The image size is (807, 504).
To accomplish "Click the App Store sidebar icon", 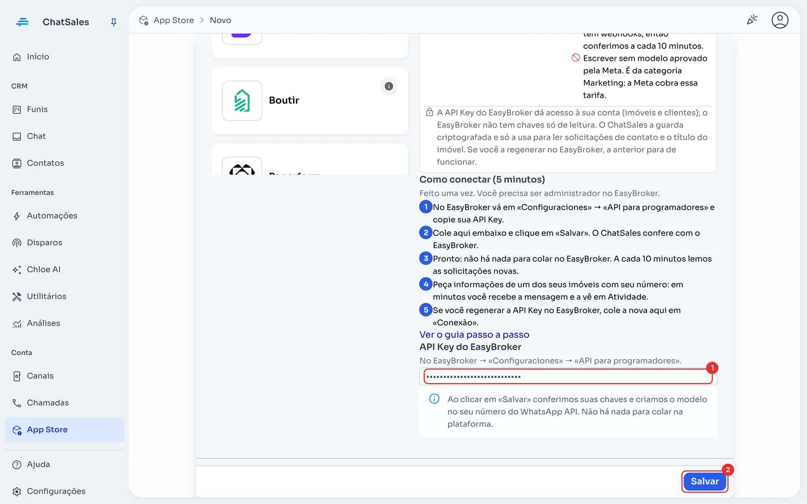I will [x=17, y=430].
